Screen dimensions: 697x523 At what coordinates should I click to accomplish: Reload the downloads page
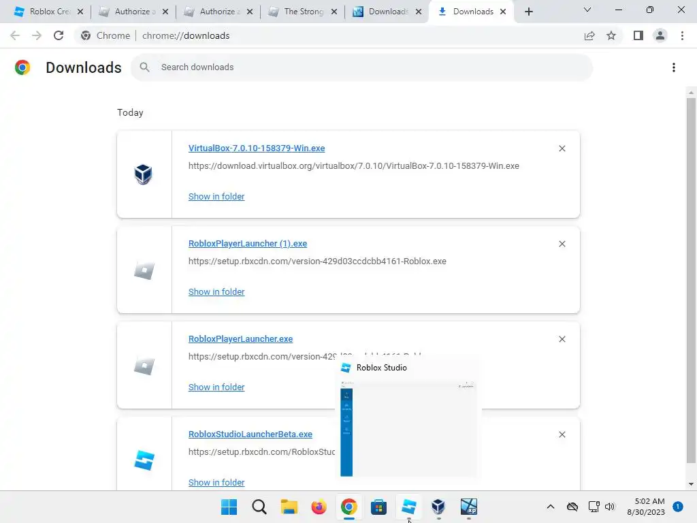59,35
